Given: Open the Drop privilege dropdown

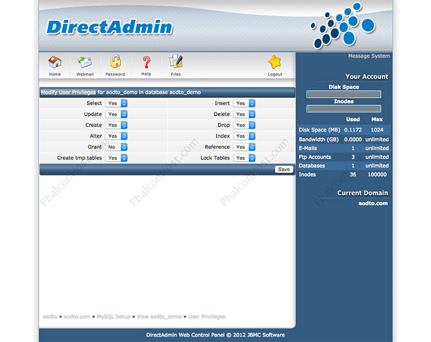Looking at the screenshot, I should 244,125.
